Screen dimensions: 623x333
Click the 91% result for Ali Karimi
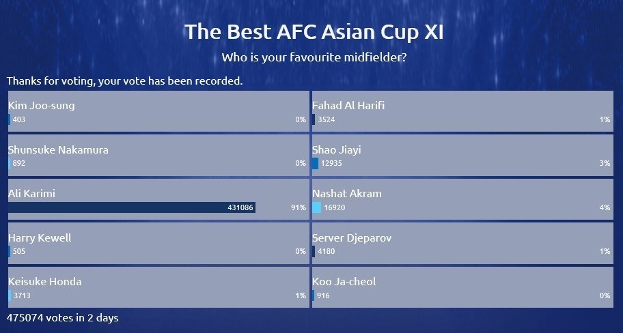298,207
